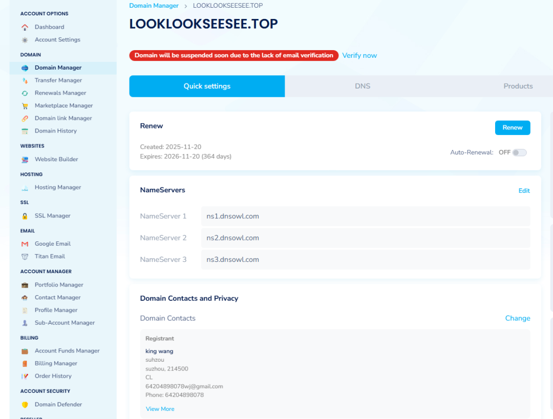Screen dimensions: 553x419
Task: Click the Expires 2026-11-20 date text
Action: point(185,157)
